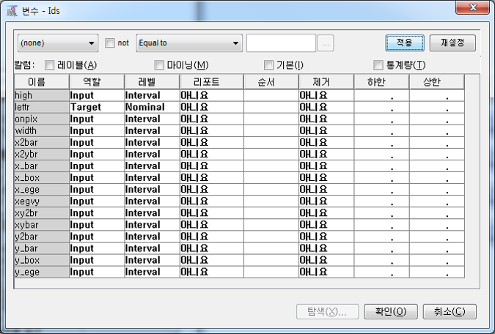This screenshot has width=495, height=334.
Task: Select the 'xybar' variable name cell
Action: (x=42, y=225)
